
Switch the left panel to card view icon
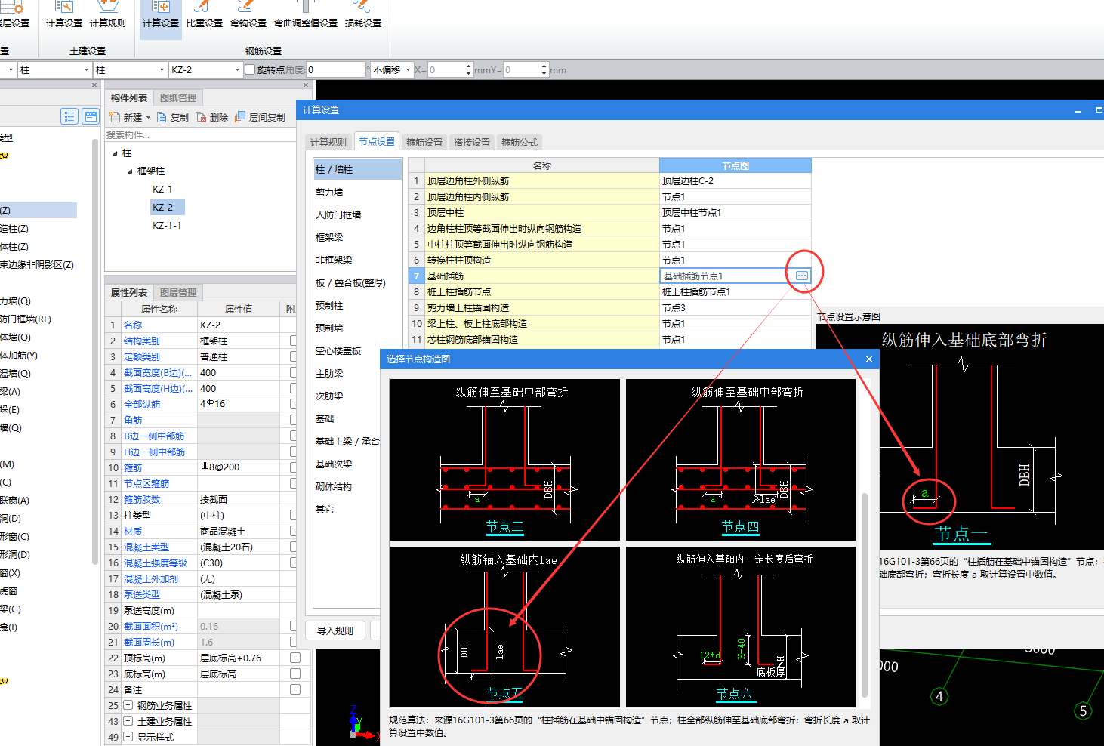click(x=91, y=116)
